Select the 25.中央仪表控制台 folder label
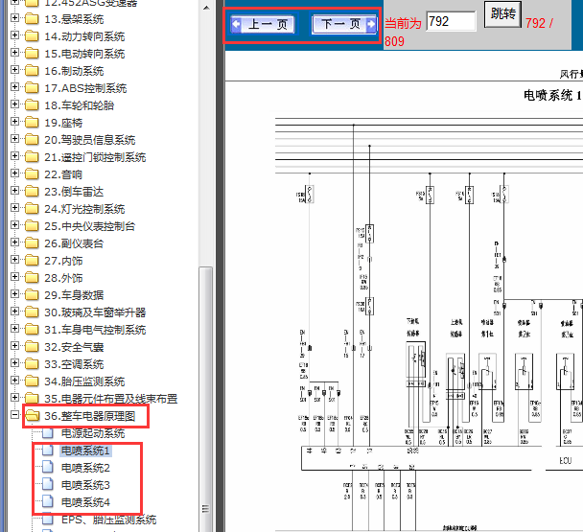Image resolution: width=583 pixels, height=532 pixels. [x=90, y=226]
